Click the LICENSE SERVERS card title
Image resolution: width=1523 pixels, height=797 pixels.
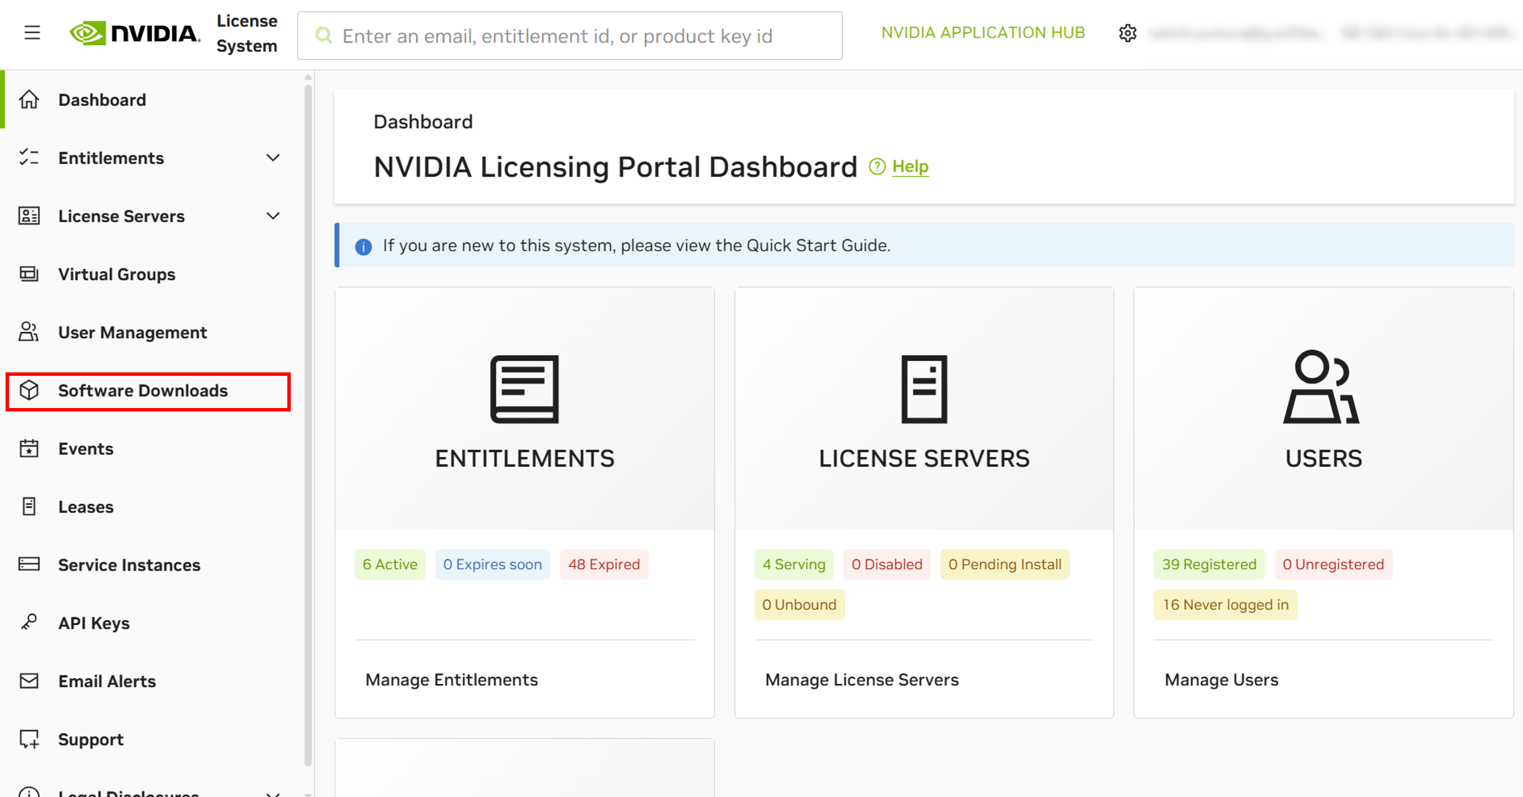(924, 458)
